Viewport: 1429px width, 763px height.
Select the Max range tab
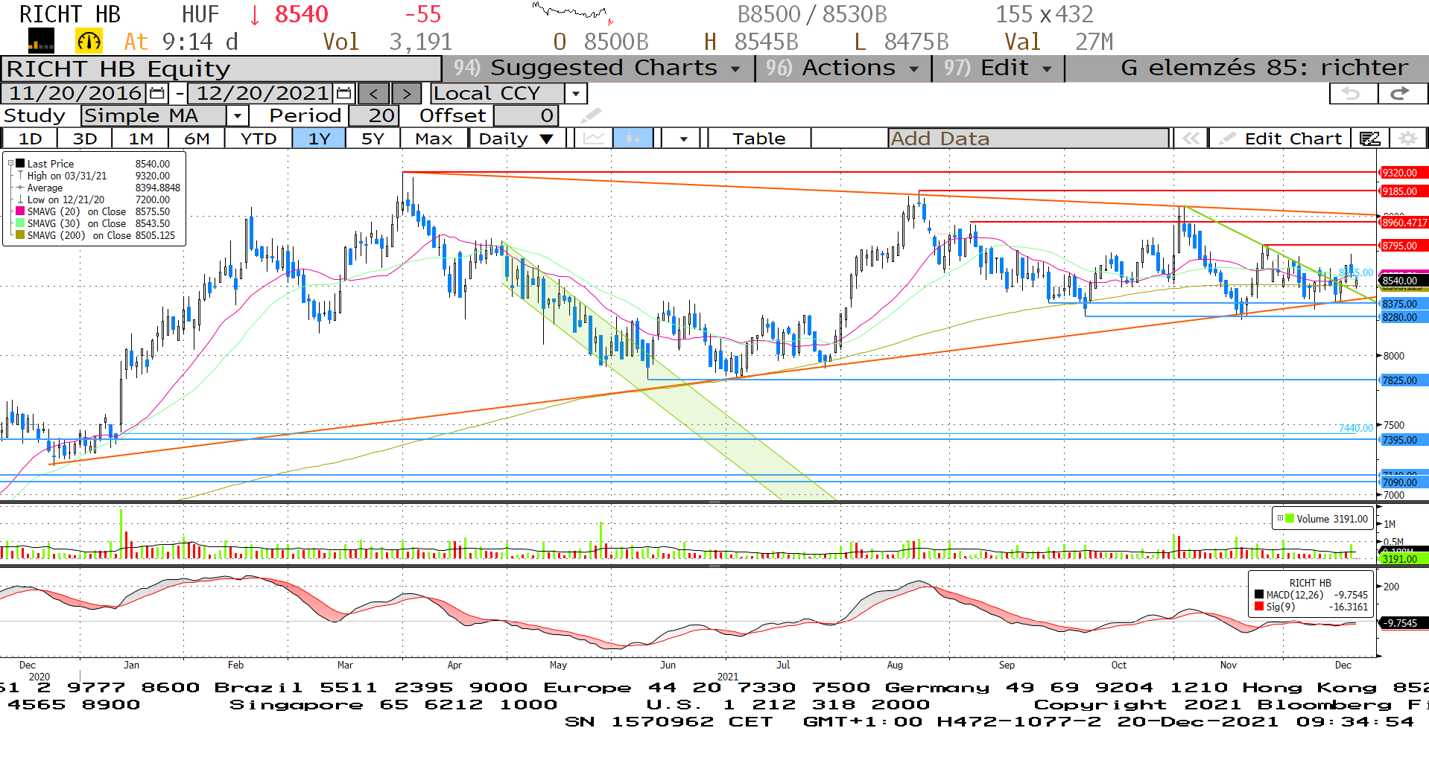coord(434,138)
